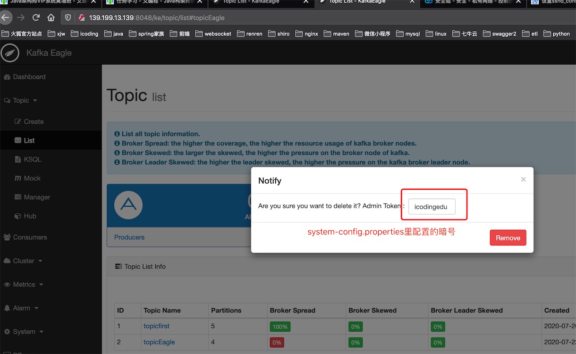This screenshot has height=354, width=576.
Task: Click the shield tracking protection icon
Action: (x=68, y=18)
